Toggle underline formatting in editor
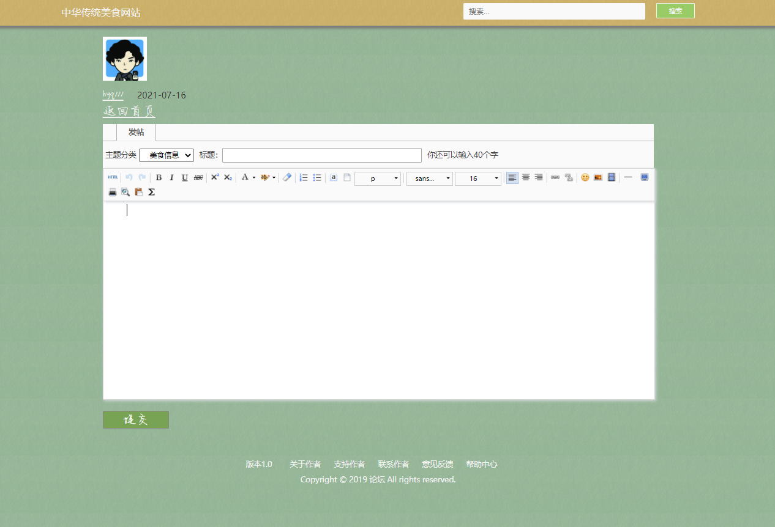 [184, 177]
